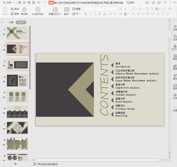Click the Search (查找) magnifier
177x167 pixels.
click(x=131, y=3)
